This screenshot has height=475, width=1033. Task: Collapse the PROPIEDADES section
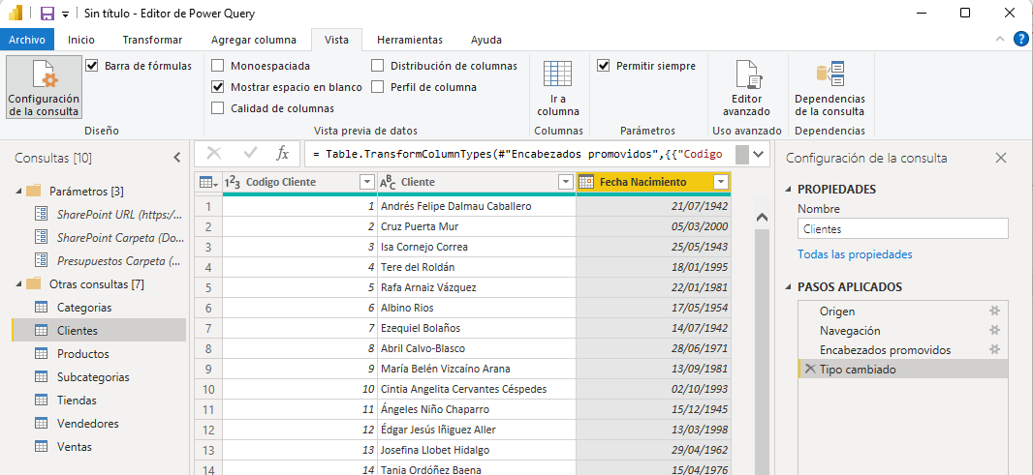(x=789, y=190)
